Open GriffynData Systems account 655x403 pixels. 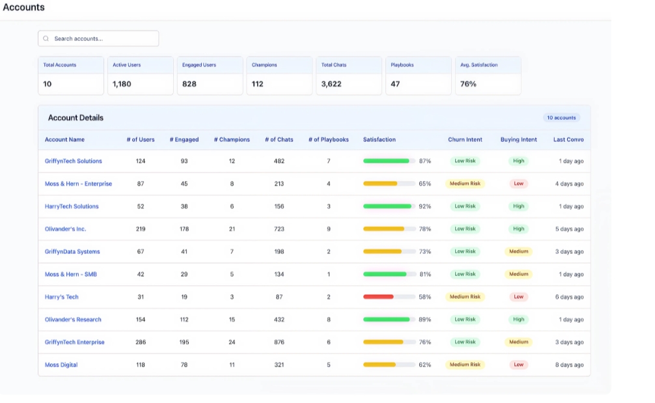72,251
